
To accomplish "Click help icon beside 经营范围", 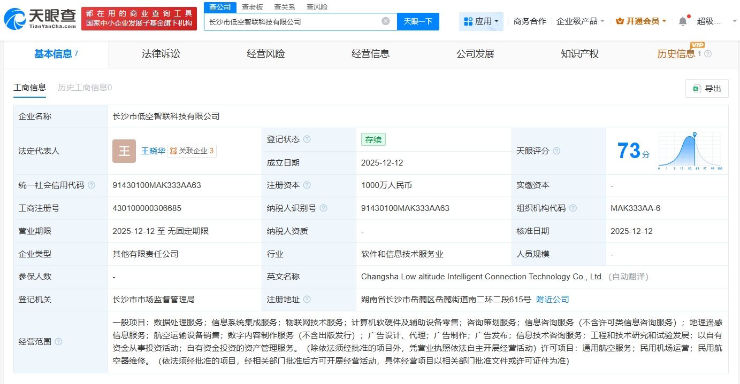I will coord(58,342).
